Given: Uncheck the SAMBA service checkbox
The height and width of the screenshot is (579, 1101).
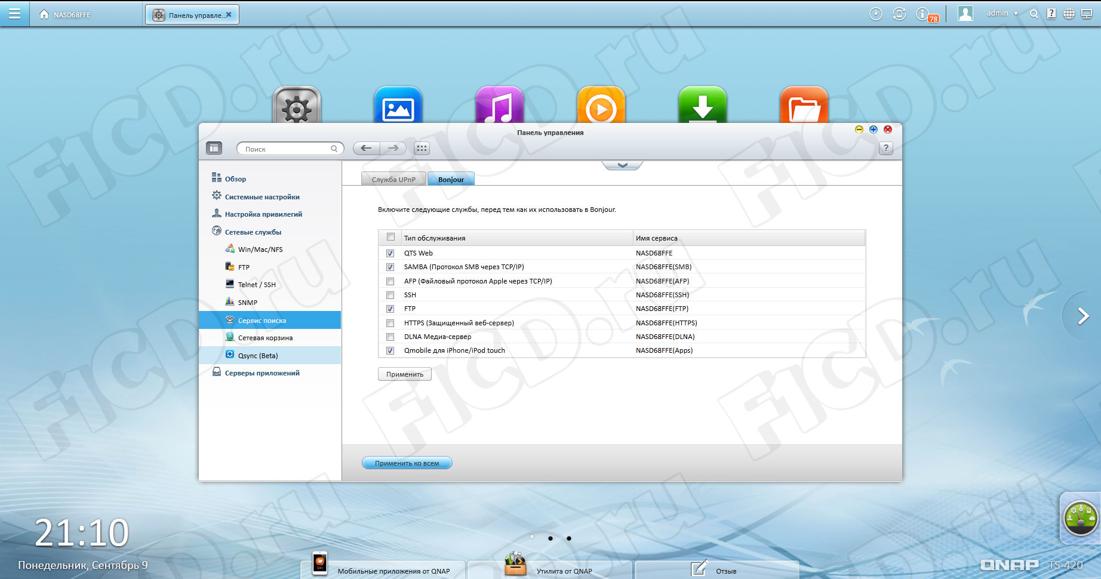Looking at the screenshot, I should [x=390, y=267].
